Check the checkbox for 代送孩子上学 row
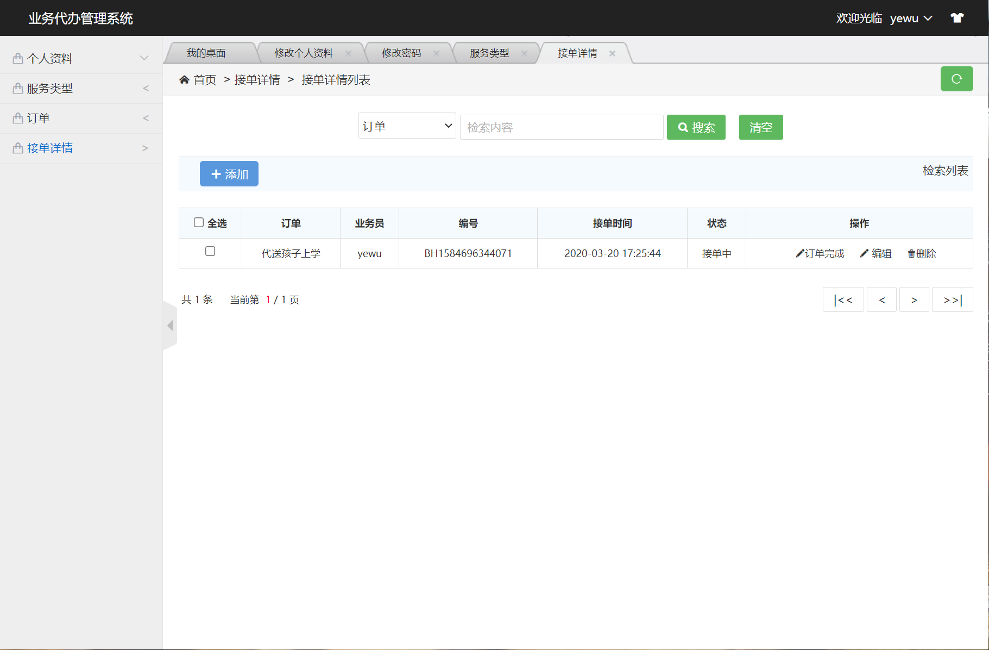The width and height of the screenshot is (989, 650). point(210,252)
